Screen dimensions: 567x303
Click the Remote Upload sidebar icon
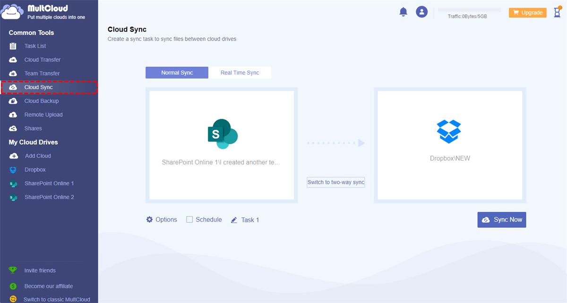point(13,115)
